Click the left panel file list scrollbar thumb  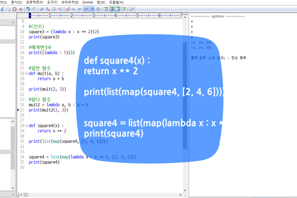(13, 148)
